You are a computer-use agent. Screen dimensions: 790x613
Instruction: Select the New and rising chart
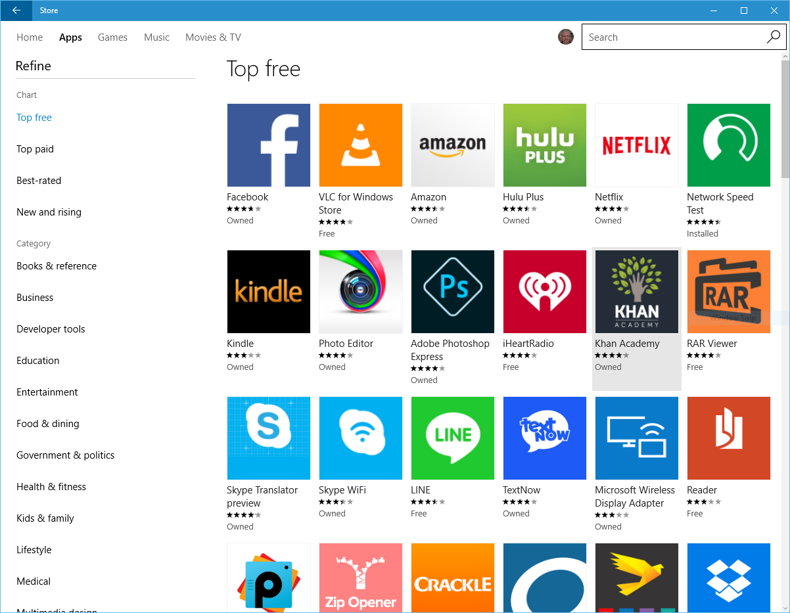coord(49,212)
